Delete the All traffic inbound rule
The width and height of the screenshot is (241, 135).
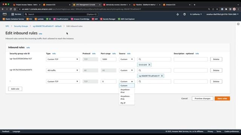click(216, 70)
